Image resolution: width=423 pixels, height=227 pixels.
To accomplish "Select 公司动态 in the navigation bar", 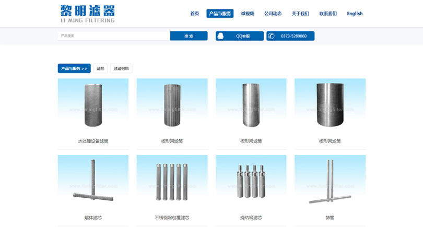I will [273, 14].
